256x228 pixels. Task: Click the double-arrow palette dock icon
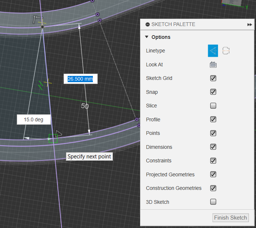(249, 25)
